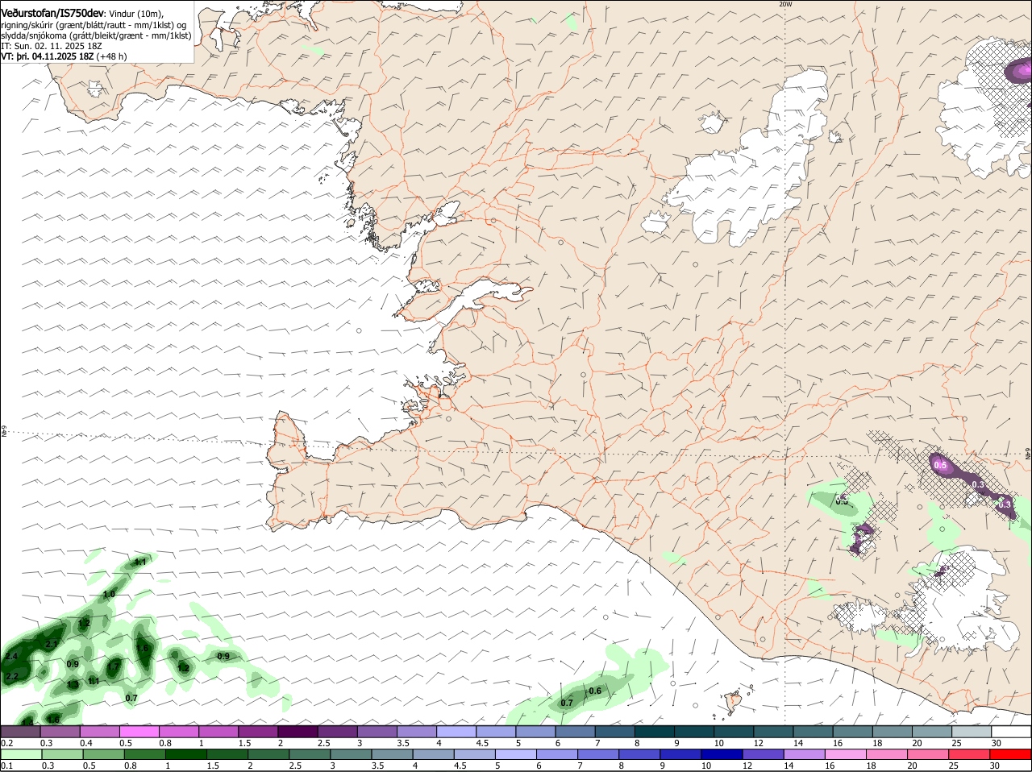Image resolution: width=1032 pixels, height=772 pixels.
Task: Click the lavender swatch above 4.5 on the snow scale
Action: (496, 732)
